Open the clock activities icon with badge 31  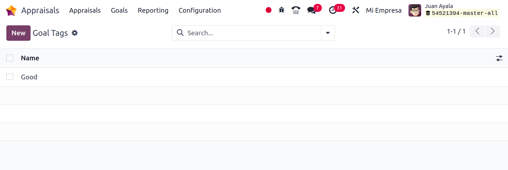point(333,10)
